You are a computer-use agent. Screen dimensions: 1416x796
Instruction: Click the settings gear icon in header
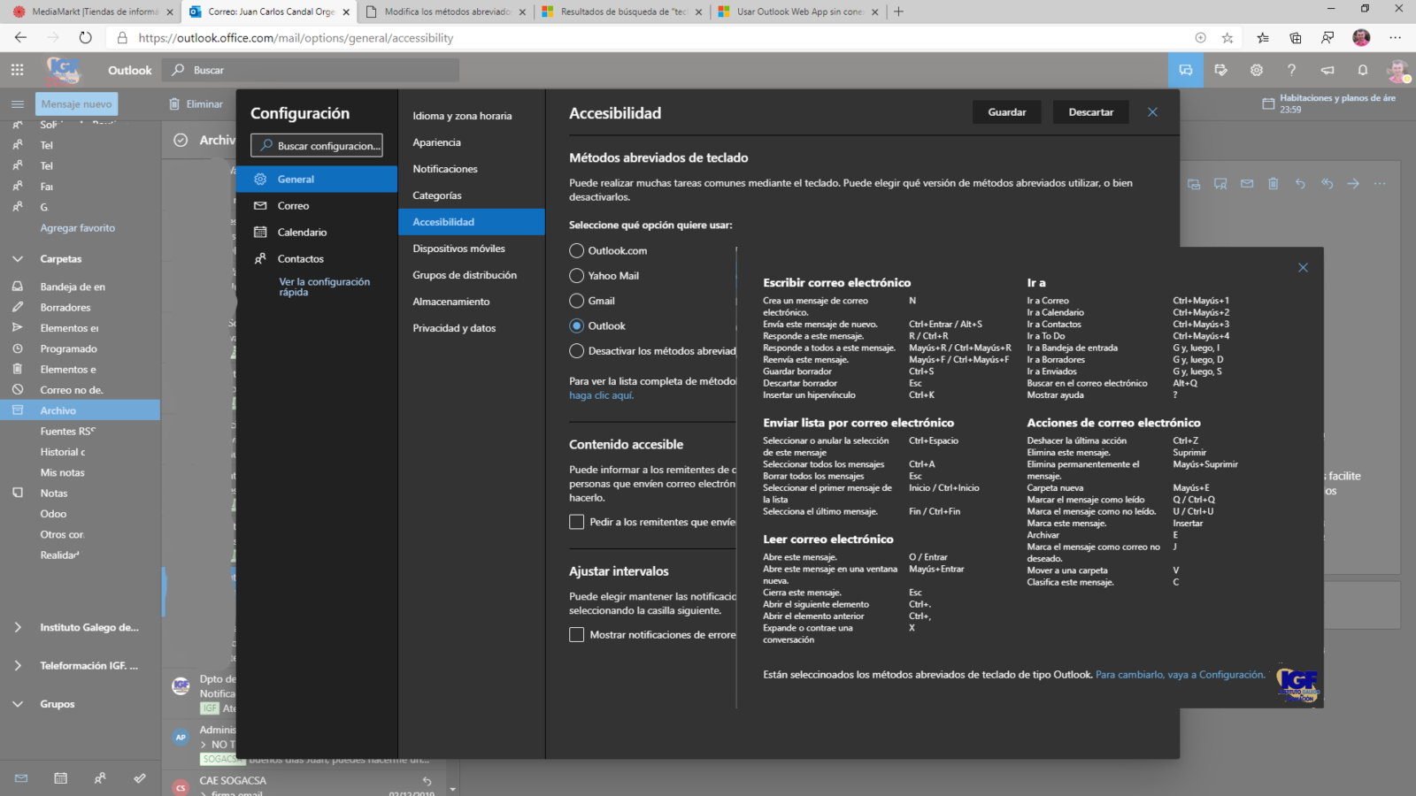coord(1256,70)
